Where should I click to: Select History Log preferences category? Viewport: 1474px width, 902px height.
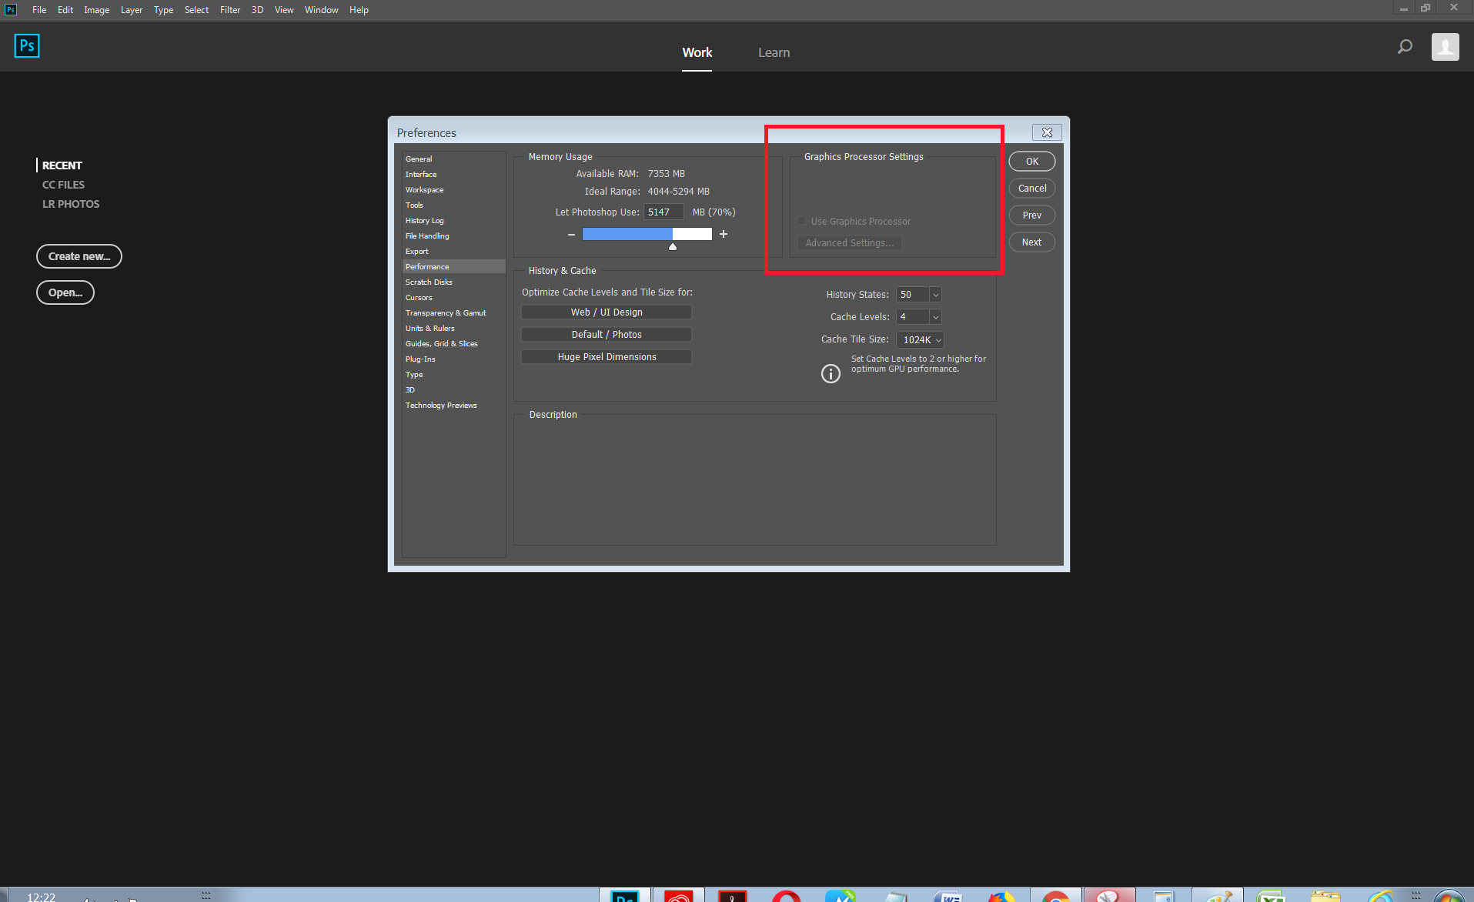tap(454, 221)
